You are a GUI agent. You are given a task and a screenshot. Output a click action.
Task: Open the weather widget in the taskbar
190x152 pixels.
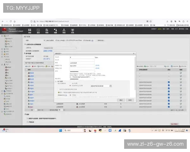click(5, 130)
